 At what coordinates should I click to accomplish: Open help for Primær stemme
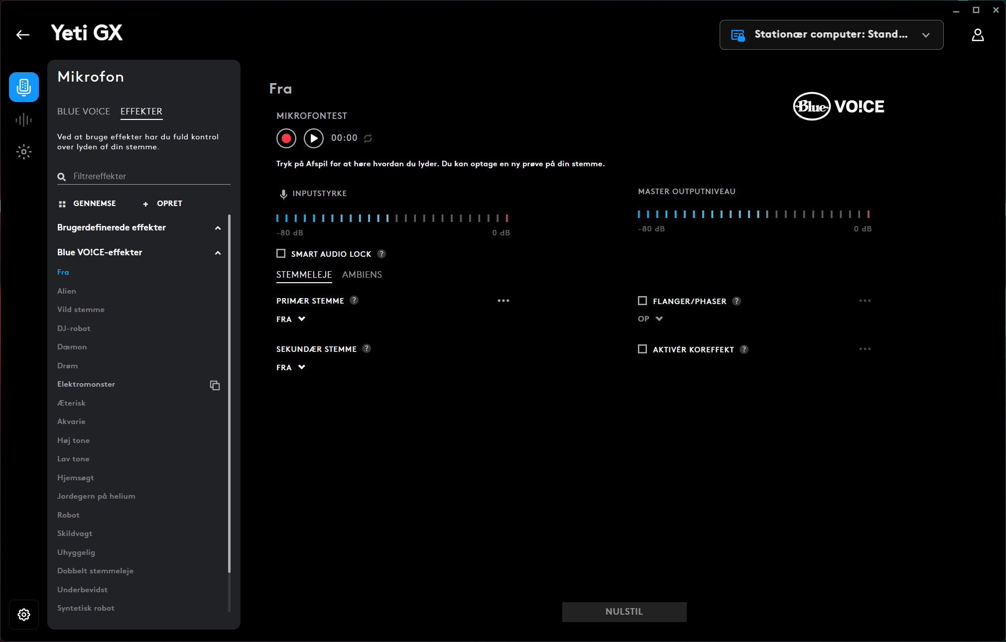pos(354,300)
